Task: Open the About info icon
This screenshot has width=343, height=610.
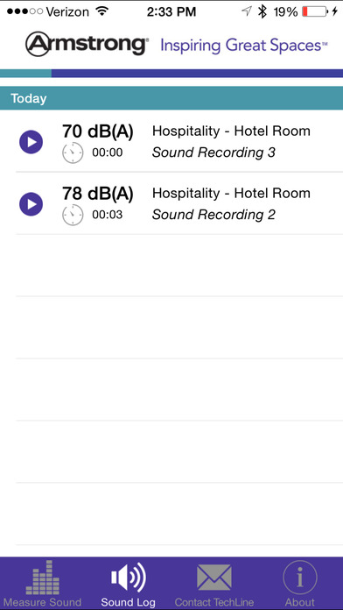Action: click(300, 578)
